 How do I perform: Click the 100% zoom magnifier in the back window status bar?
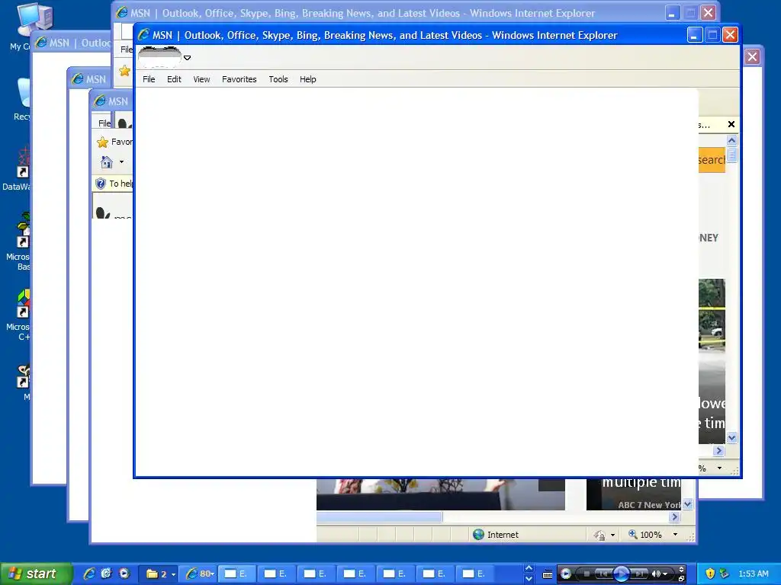tap(633, 534)
